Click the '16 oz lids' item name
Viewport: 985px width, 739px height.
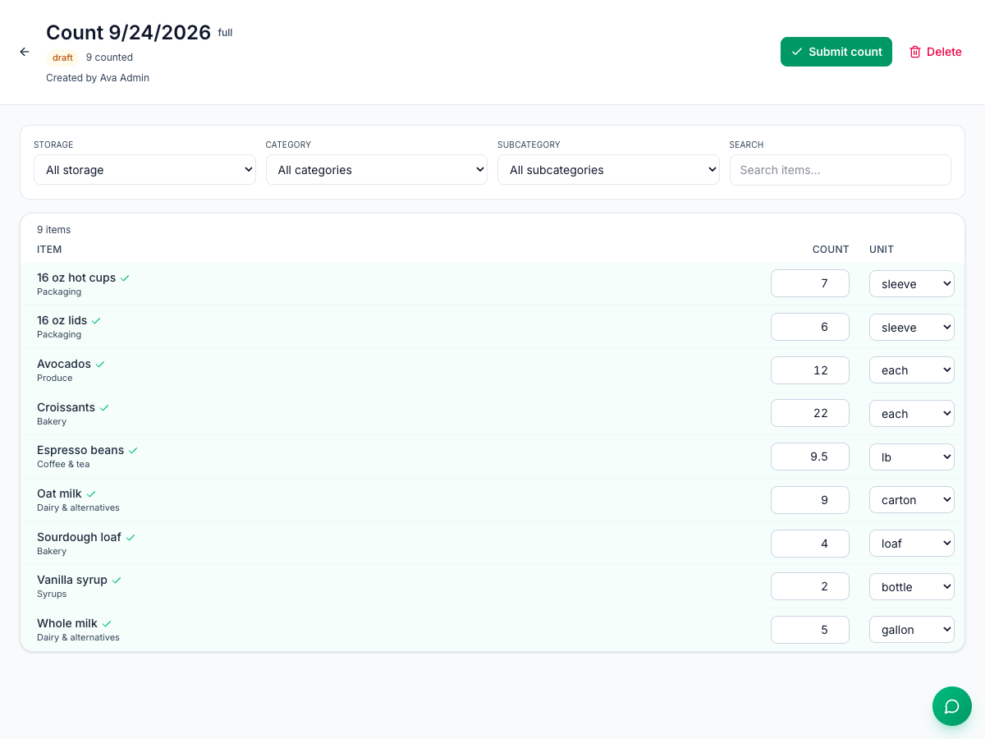coord(62,320)
